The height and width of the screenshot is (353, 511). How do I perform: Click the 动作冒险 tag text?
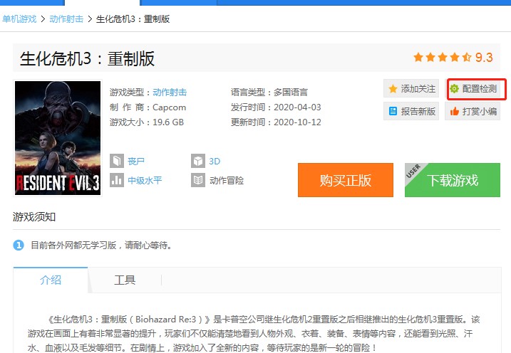point(227,180)
